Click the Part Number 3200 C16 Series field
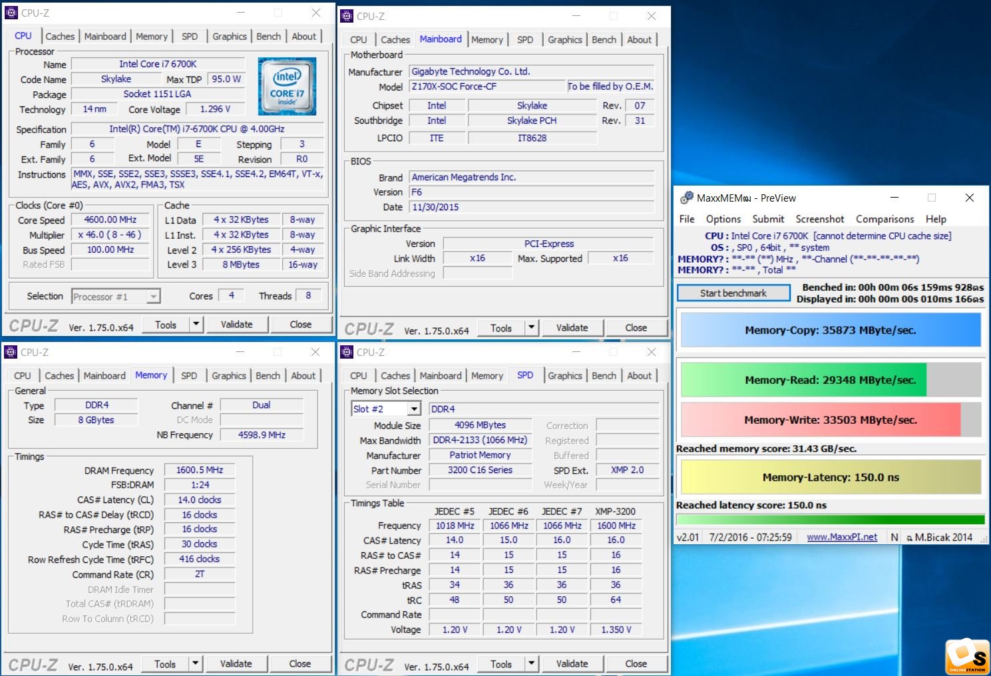 pyautogui.click(x=481, y=470)
